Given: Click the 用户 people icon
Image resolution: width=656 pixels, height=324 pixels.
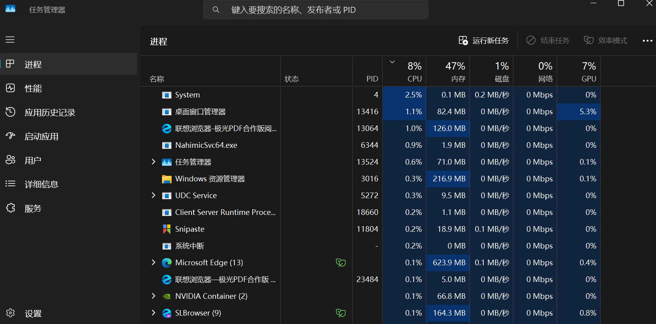Looking at the screenshot, I should coord(10,160).
